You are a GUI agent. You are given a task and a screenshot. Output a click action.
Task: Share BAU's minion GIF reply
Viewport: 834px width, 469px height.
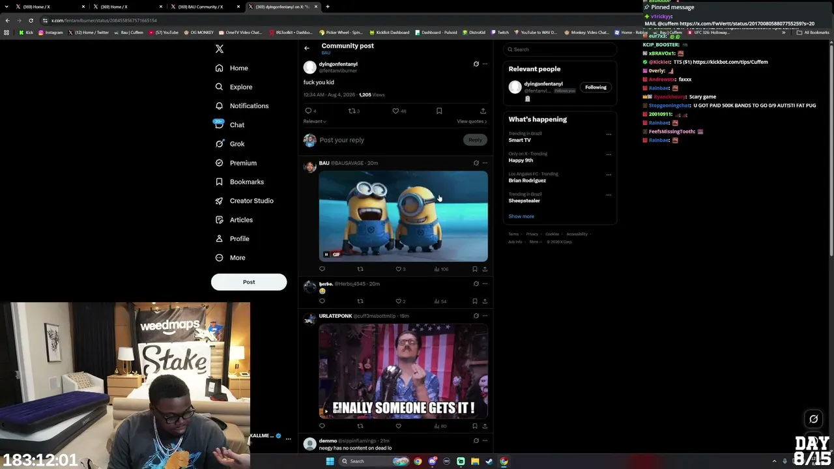[x=485, y=269]
